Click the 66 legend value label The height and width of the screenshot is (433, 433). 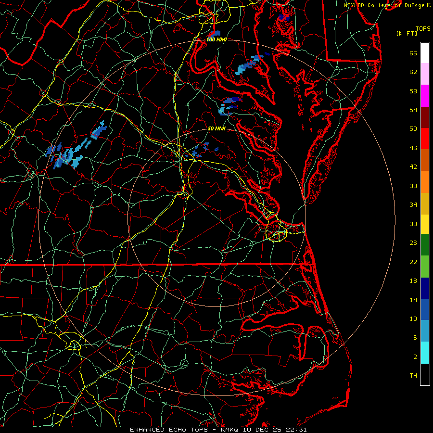pyautogui.click(x=413, y=53)
